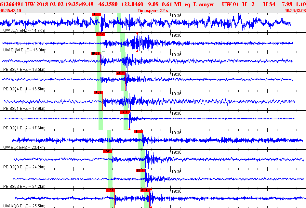The height and width of the screenshot is (208, 306).
Task: Click the red amplitude triangle atop UW SHW trace
Action: (137, 34)
